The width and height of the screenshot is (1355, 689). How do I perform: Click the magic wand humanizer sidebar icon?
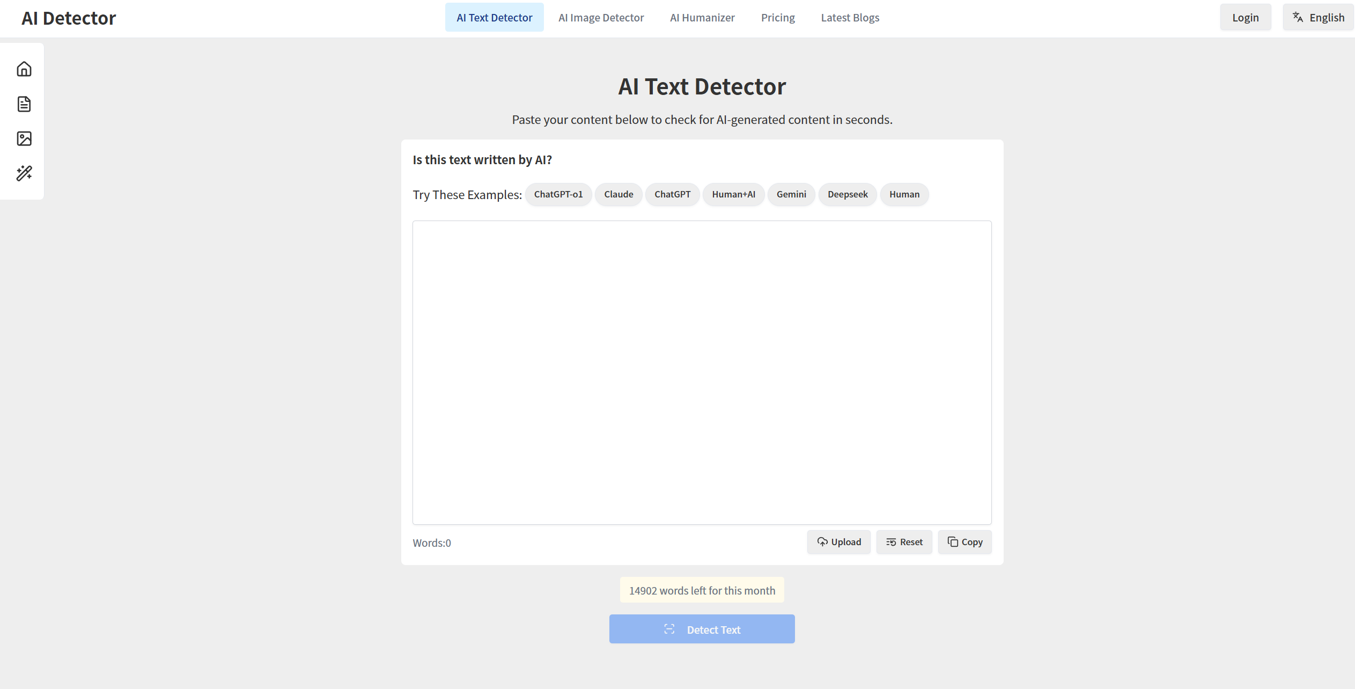point(24,173)
